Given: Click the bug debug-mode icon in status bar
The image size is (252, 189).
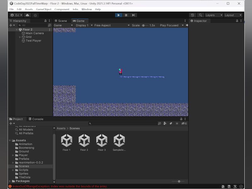Looking at the screenshot, I should click(x=223, y=186).
